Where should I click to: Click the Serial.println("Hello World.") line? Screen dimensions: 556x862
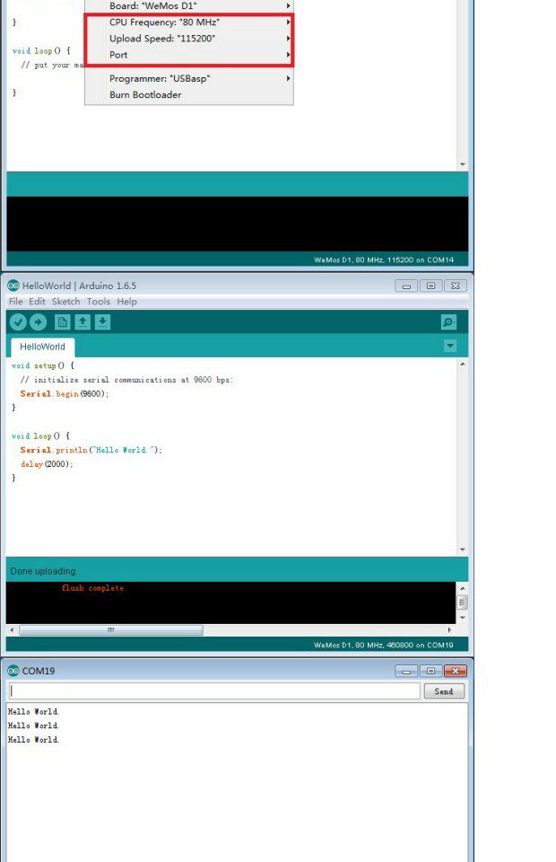point(91,450)
